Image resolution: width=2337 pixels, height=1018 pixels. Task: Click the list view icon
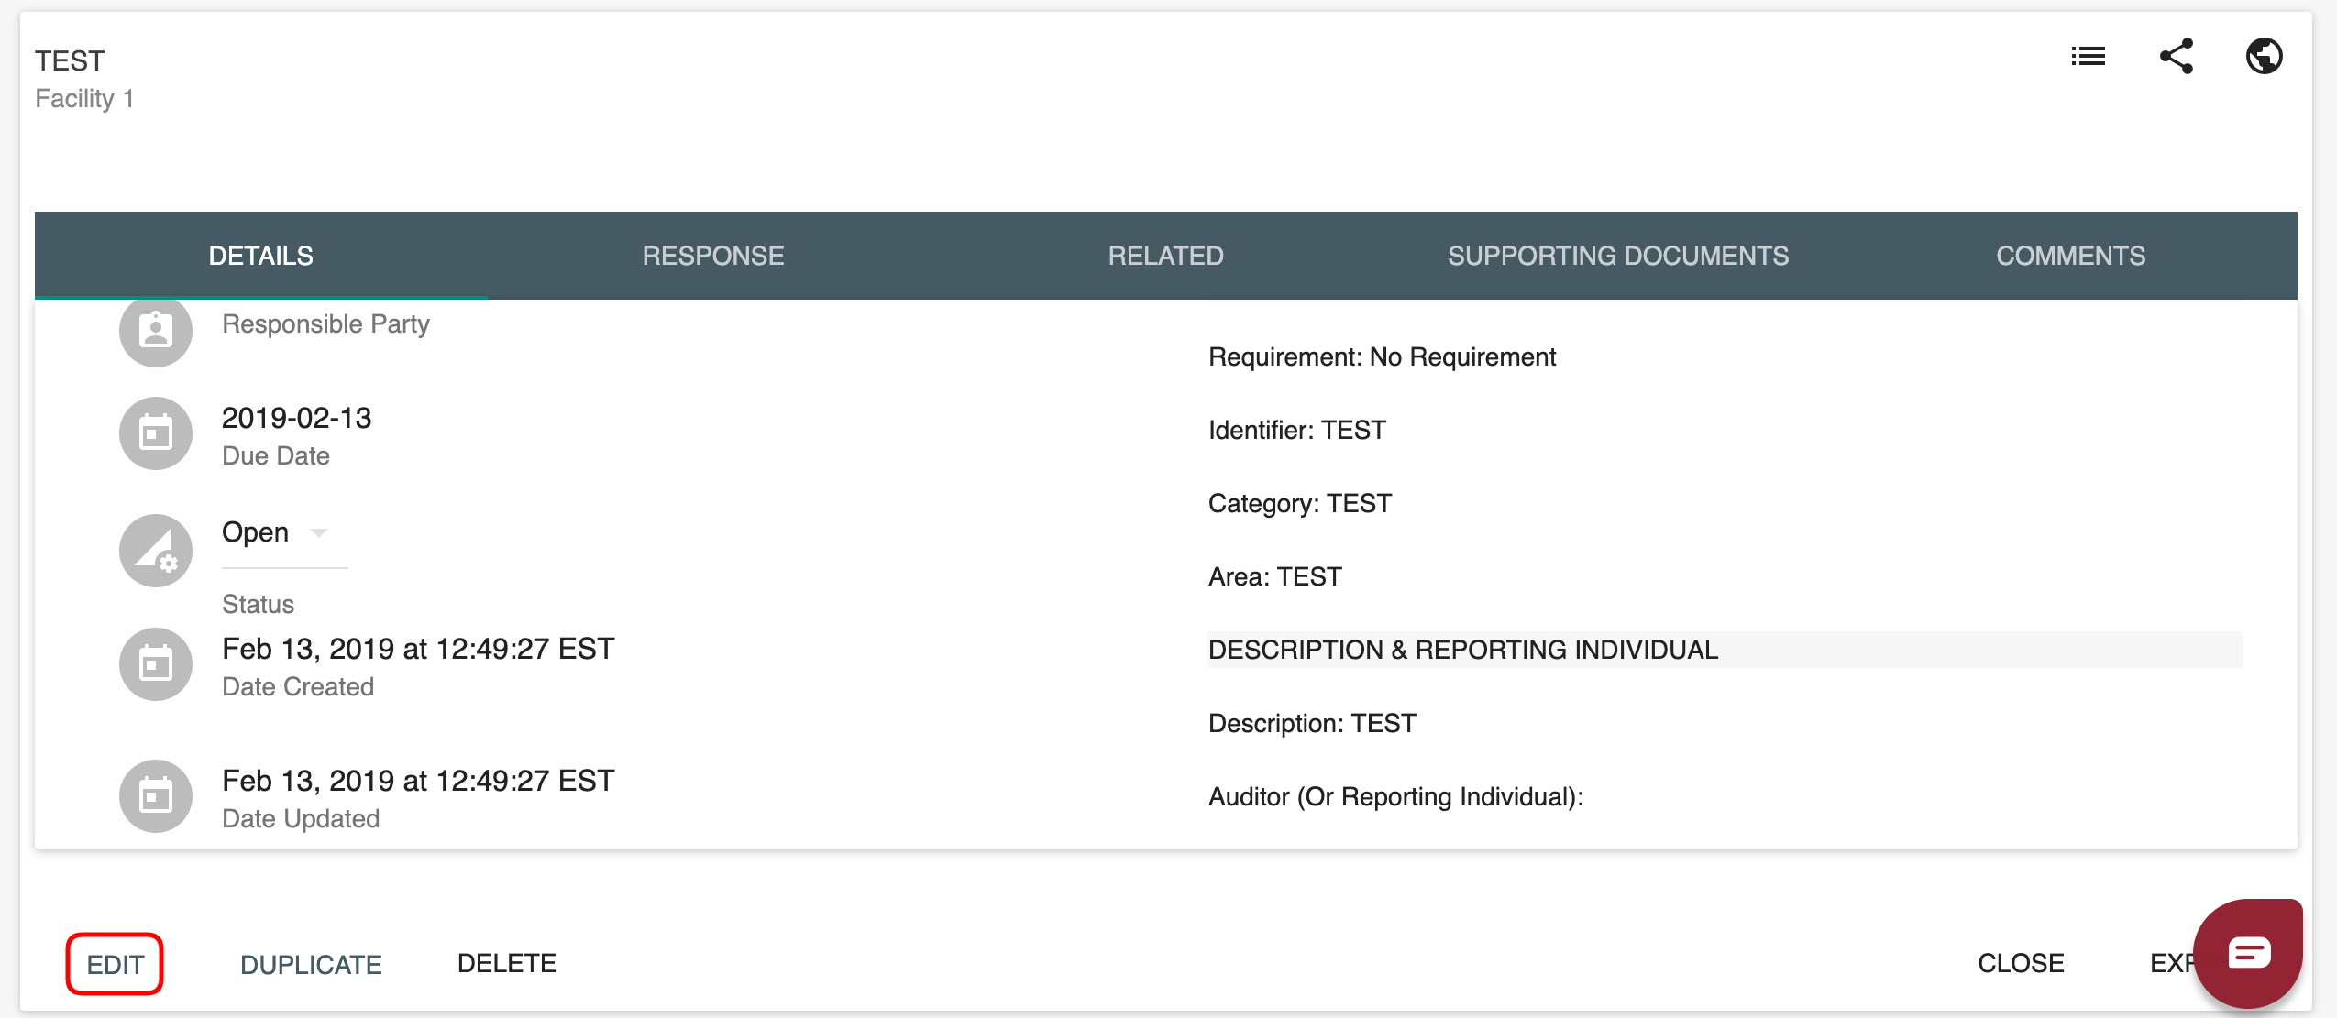(x=2088, y=57)
